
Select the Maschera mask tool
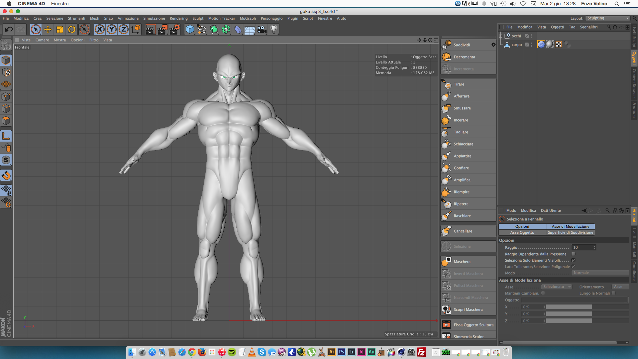[x=462, y=262]
